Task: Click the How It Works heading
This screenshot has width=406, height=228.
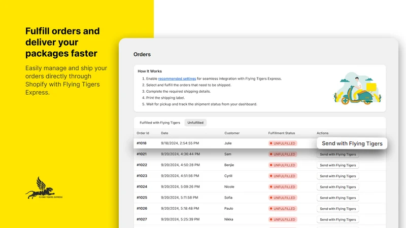Action: coord(150,71)
